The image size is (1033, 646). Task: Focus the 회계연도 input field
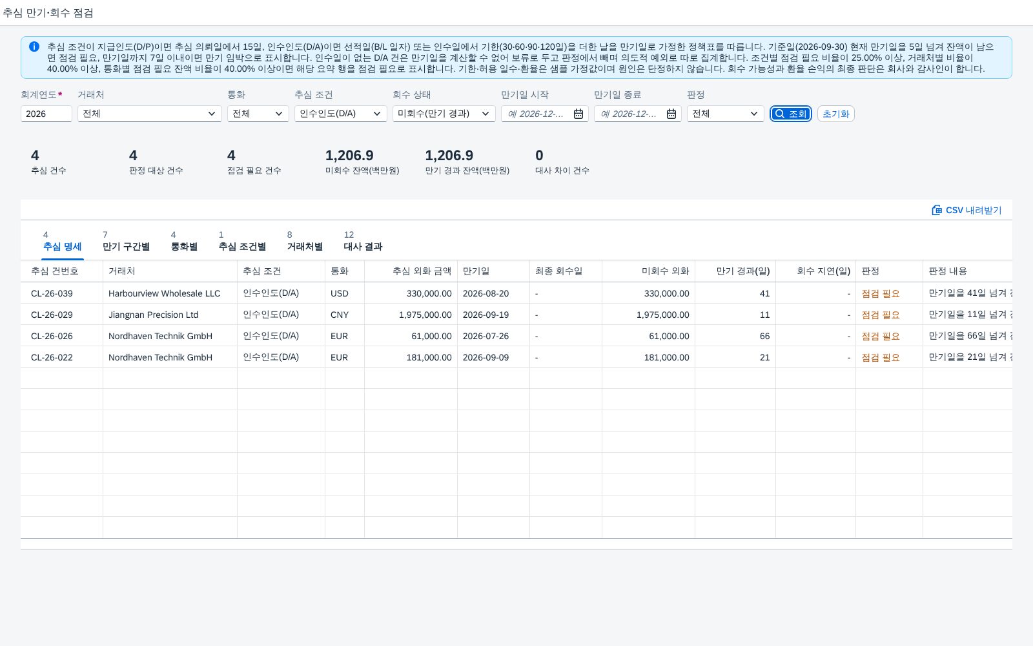point(46,114)
